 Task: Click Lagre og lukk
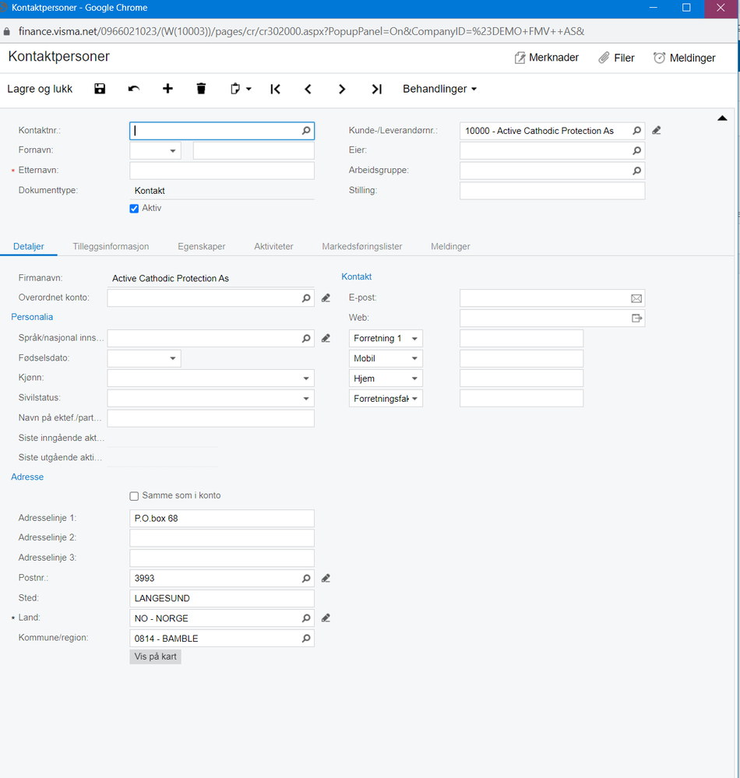point(40,89)
